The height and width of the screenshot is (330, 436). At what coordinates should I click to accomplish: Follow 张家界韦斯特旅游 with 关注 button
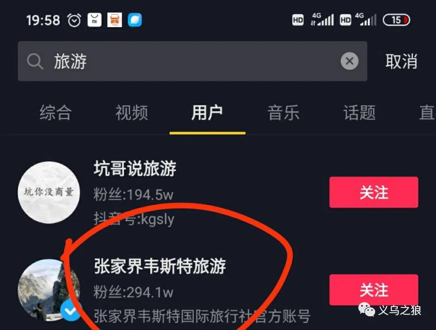[374, 290]
